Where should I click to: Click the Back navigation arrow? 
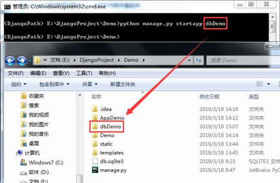coord(10,60)
